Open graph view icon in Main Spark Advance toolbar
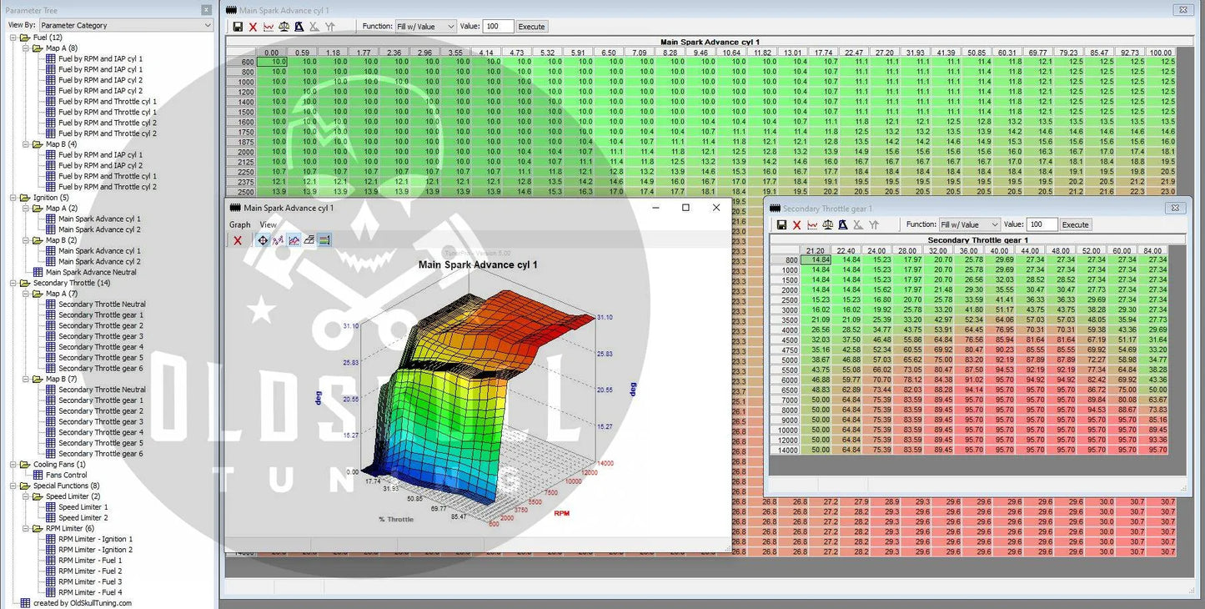 pos(269,27)
